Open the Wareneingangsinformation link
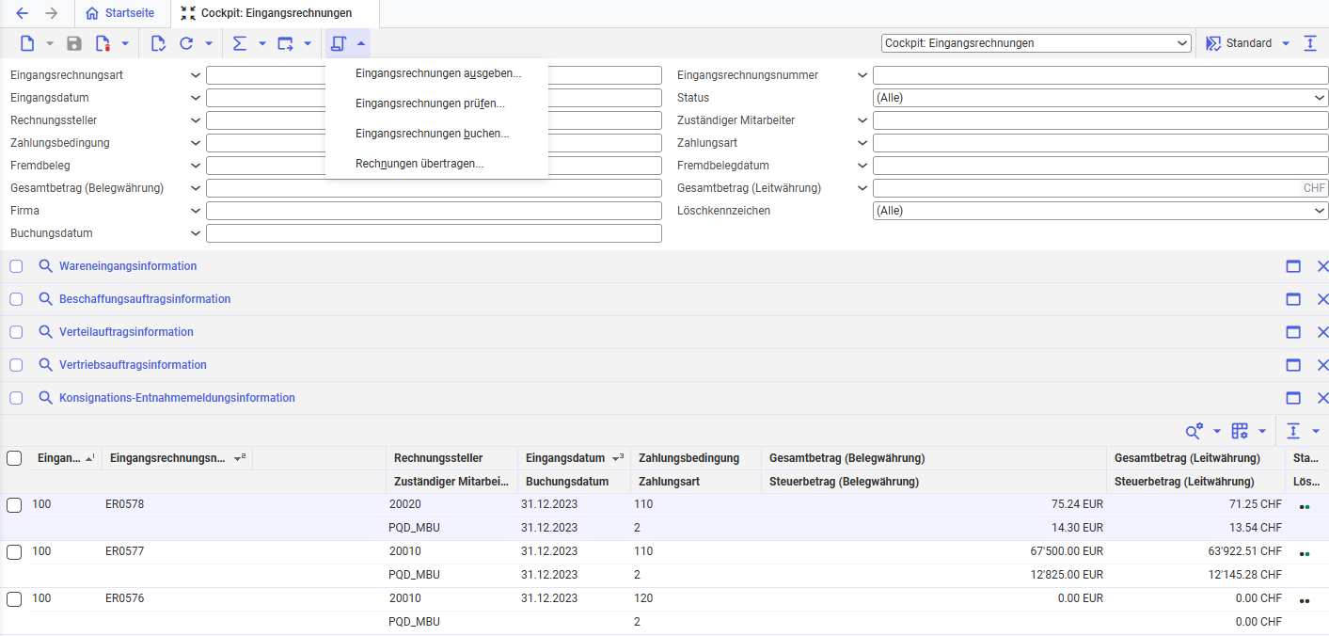This screenshot has width=1329, height=636. [128, 266]
